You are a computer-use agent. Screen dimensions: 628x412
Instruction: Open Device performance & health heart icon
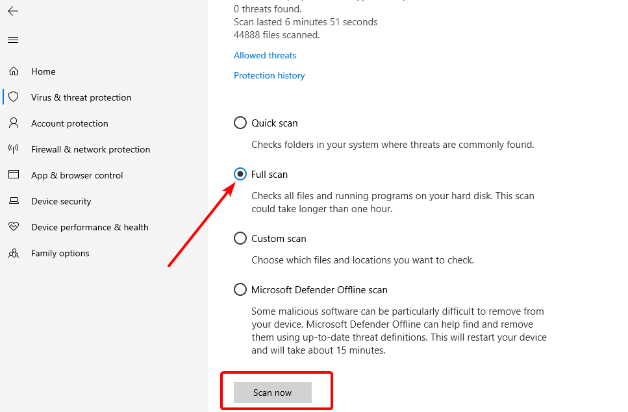13,227
